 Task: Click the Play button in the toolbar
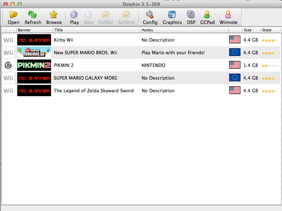point(74,18)
